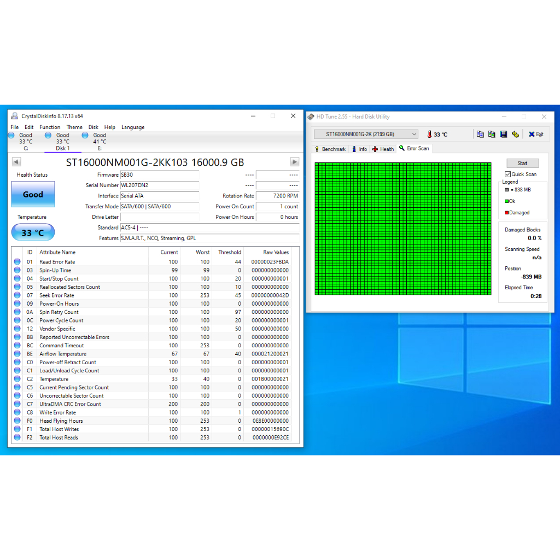Viewport: 560px width, 560px height.
Task: Click the copy text to clipboard icon
Action: coord(480,135)
